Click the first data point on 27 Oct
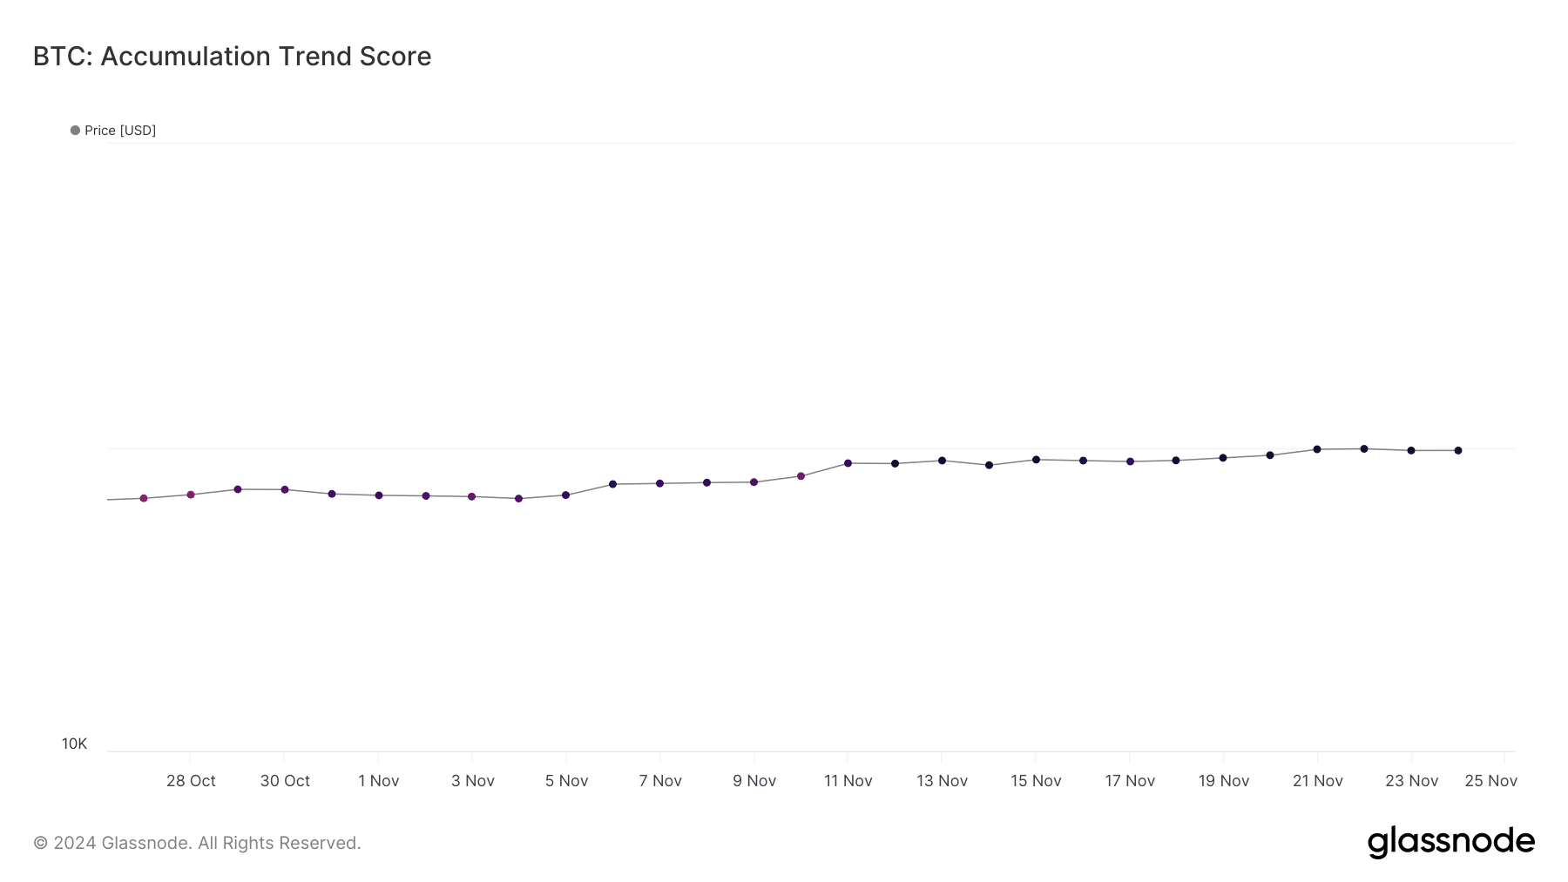The width and height of the screenshot is (1568, 882). coord(144,499)
